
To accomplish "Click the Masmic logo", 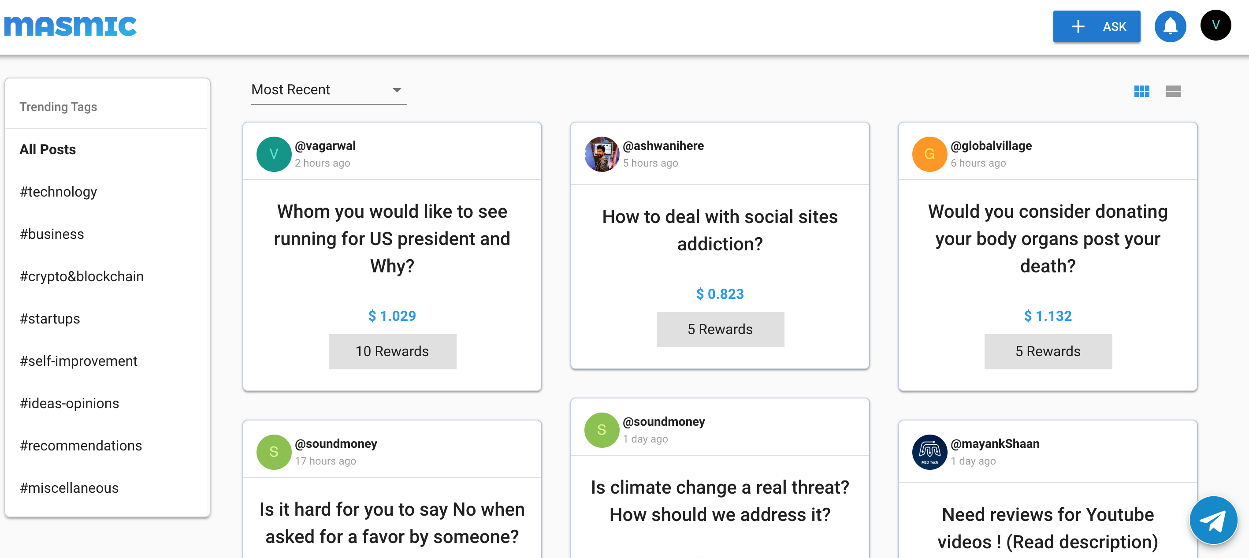I will point(71,26).
